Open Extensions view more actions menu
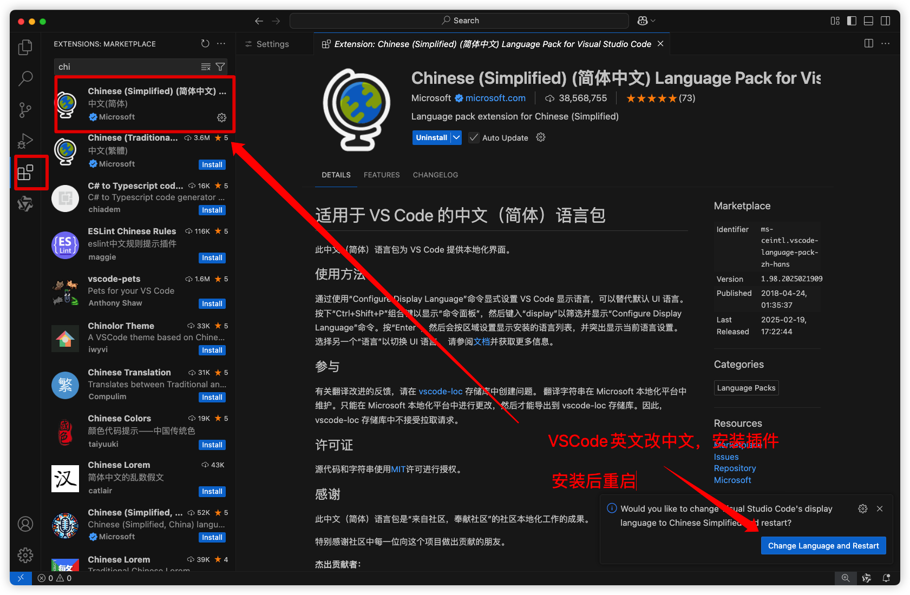The image size is (910, 595). point(221,44)
